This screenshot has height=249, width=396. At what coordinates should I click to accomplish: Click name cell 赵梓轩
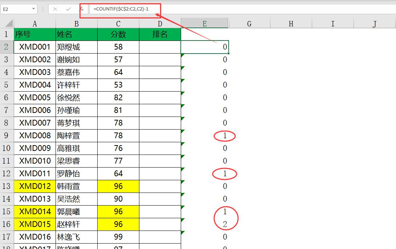pyautogui.click(x=77, y=224)
